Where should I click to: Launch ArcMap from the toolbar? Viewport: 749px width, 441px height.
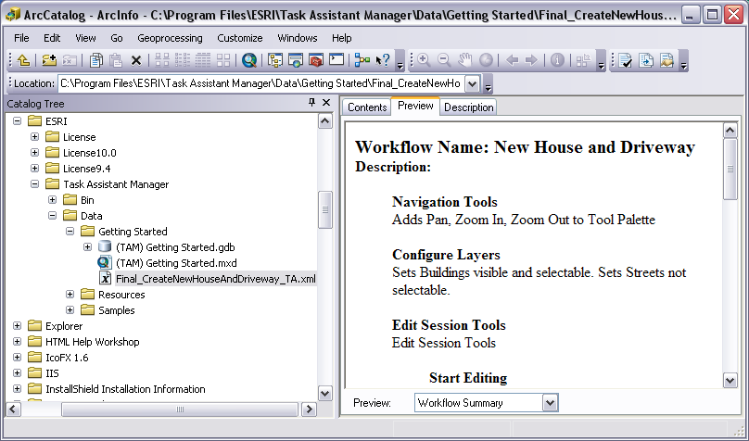248,60
